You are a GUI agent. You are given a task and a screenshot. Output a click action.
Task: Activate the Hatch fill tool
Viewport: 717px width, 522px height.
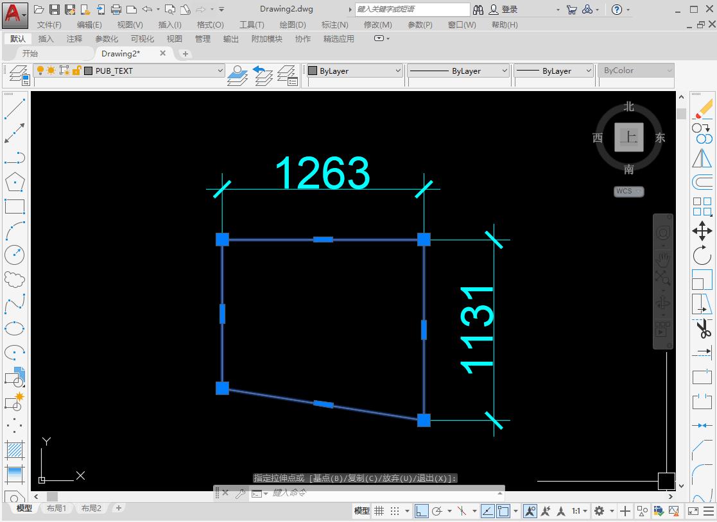tap(15, 450)
